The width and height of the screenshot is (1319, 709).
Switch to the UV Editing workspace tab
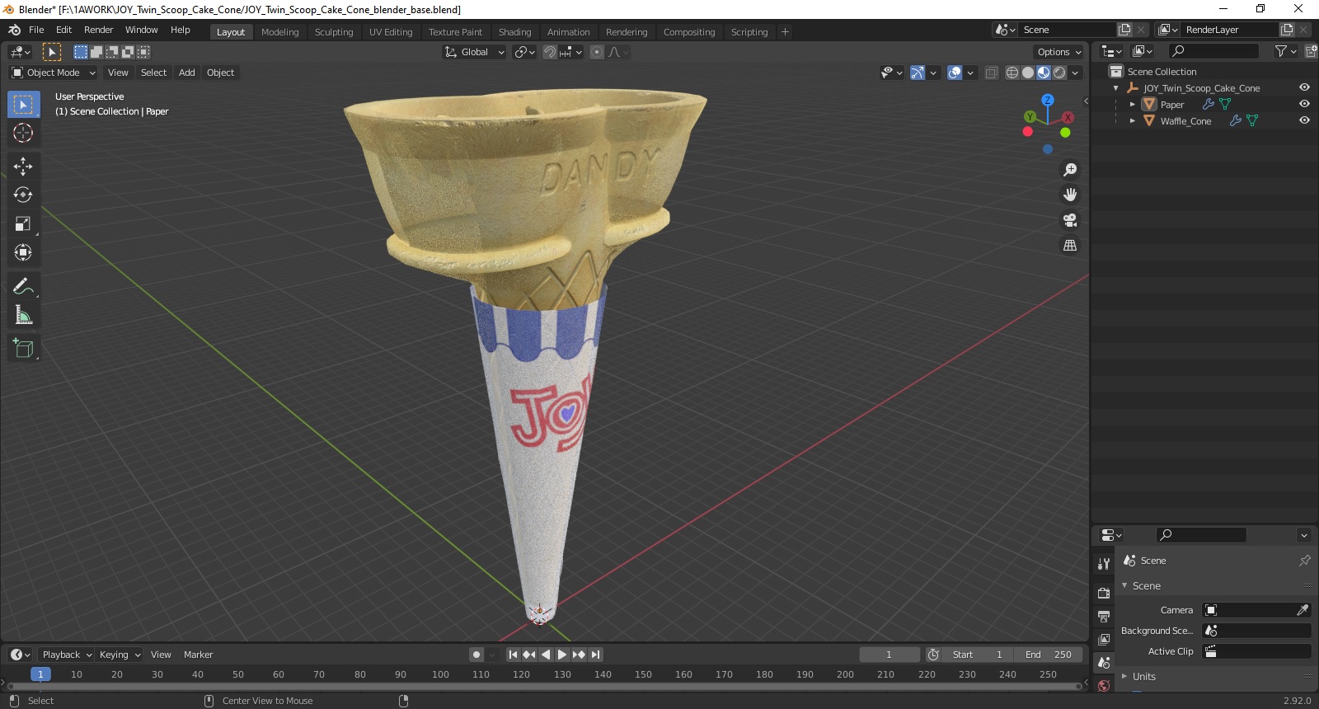click(391, 32)
